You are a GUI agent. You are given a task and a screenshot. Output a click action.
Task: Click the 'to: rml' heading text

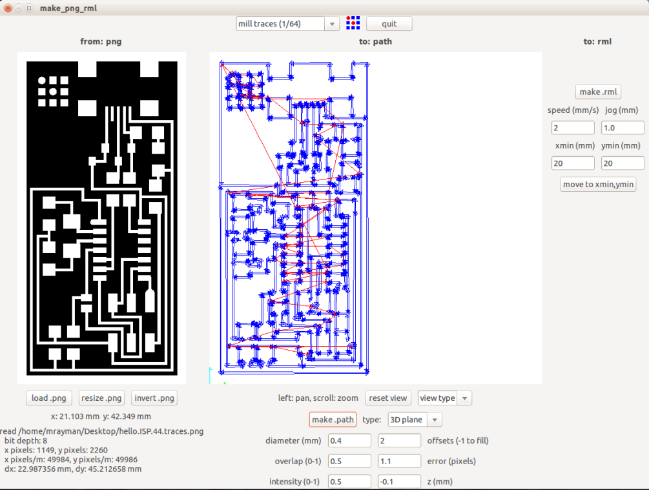597,41
